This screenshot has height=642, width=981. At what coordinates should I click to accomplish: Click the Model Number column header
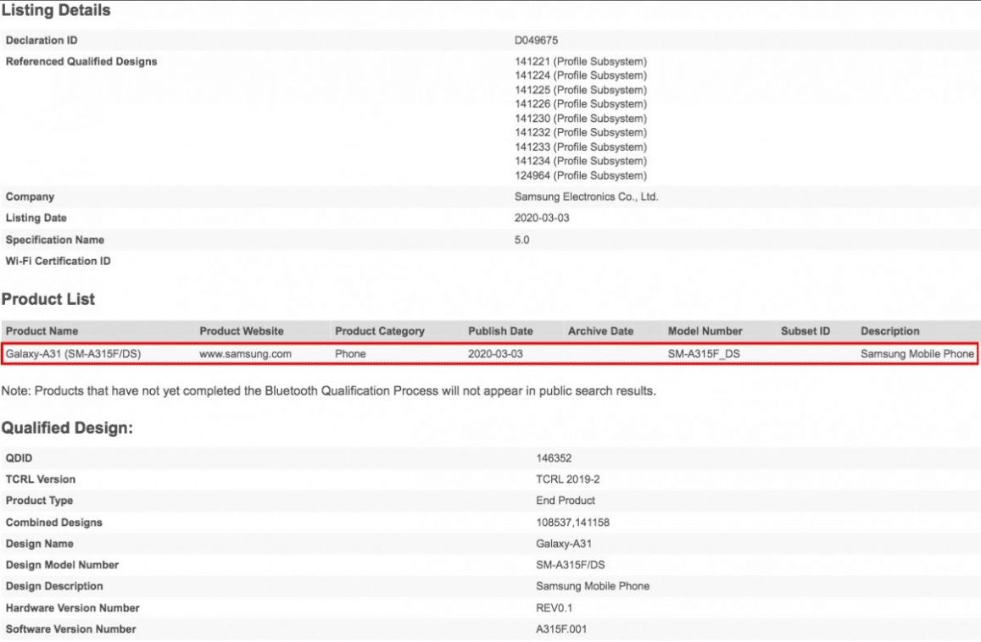(705, 330)
